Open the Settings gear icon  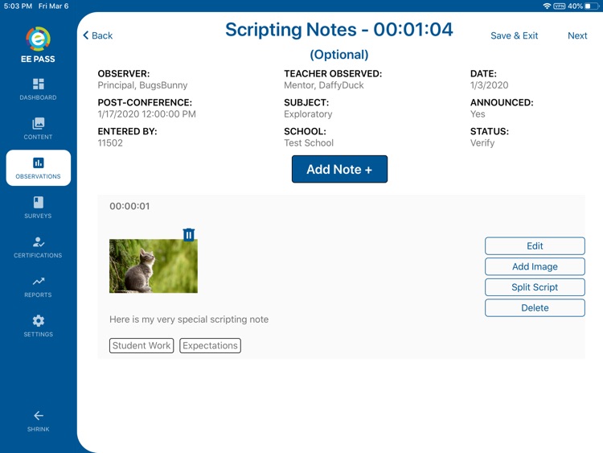tap(38, 320)
